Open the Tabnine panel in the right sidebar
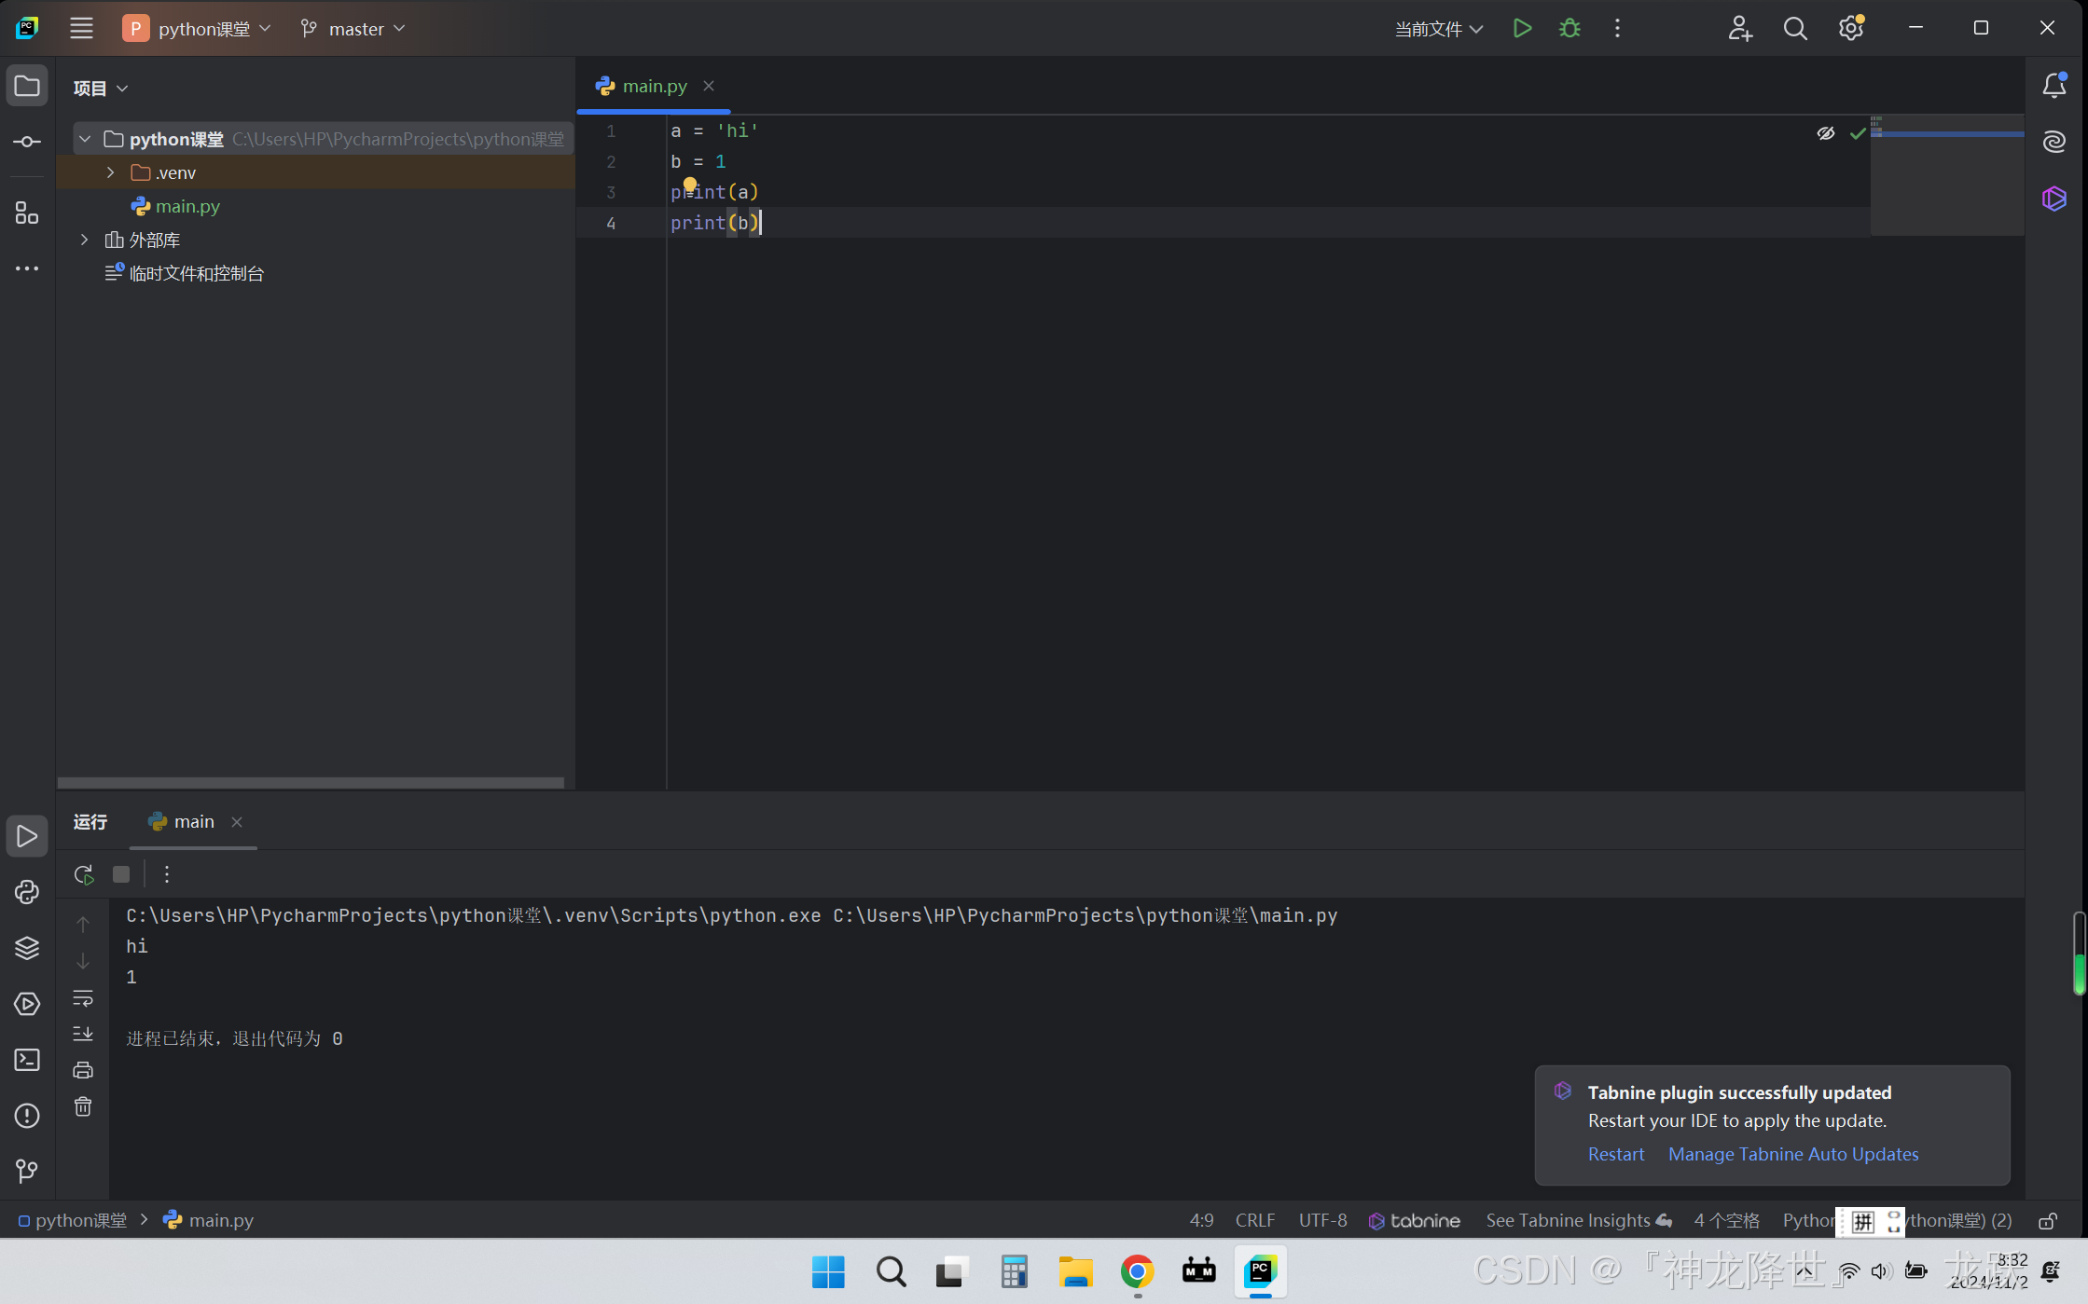This screenshot has width=2088, height=1304. [x=2054, y=199]
